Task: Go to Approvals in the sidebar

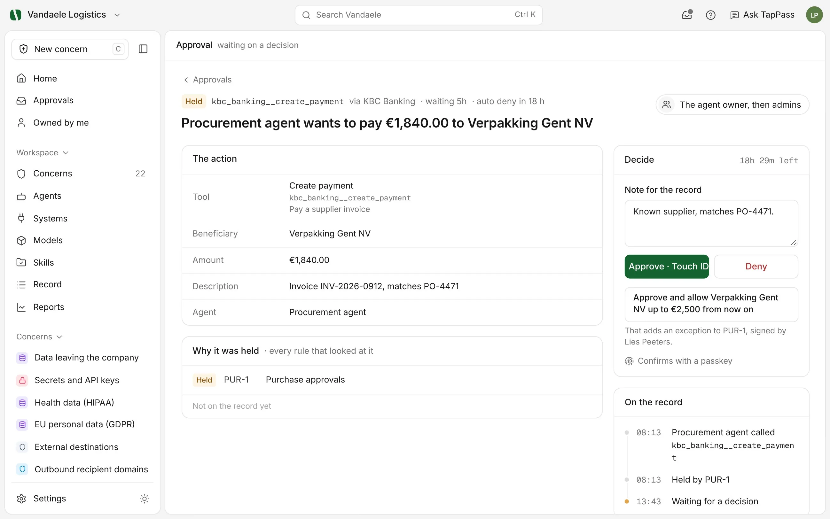Action: point(82,100)
